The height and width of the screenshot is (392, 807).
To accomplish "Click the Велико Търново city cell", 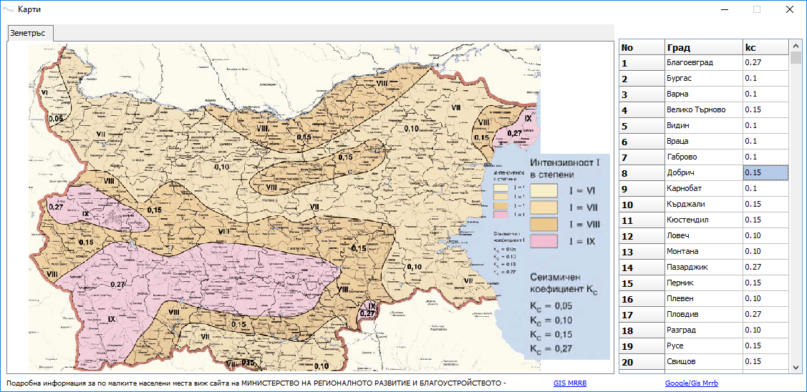I will click(703, 110).
